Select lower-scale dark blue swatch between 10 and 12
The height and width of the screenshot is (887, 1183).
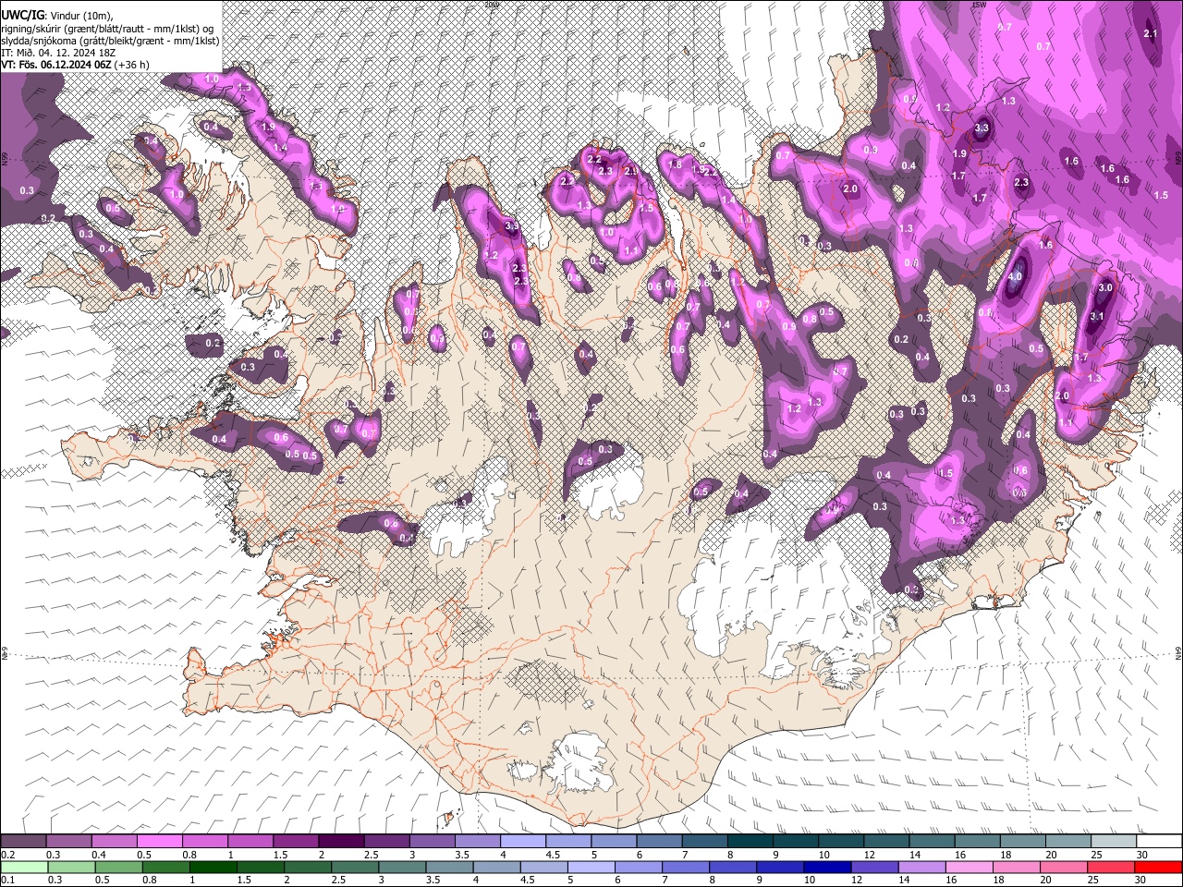coord(826,867)
